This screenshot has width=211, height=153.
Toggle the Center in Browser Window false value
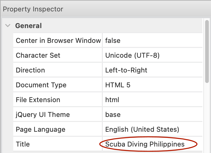tap(113, 40)
